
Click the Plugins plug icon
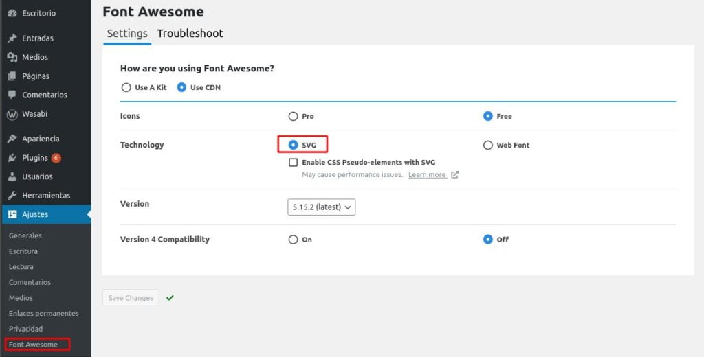tap(12, 158)
